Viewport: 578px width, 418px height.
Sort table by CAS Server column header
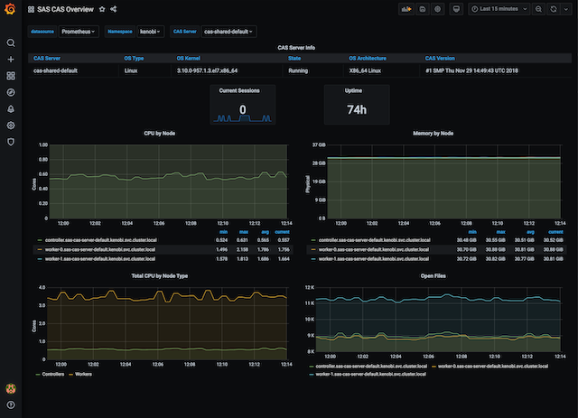tap(47, 59)
